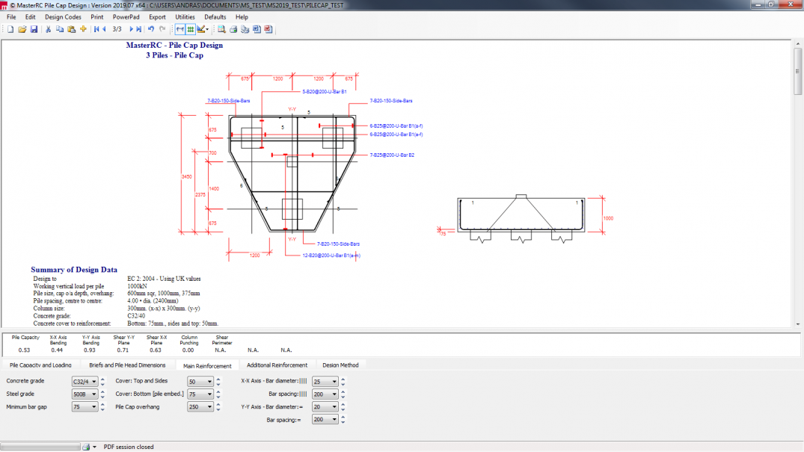Undo last change with toolbar arrow
Screen dimensions: 804x452
[151, 29]
